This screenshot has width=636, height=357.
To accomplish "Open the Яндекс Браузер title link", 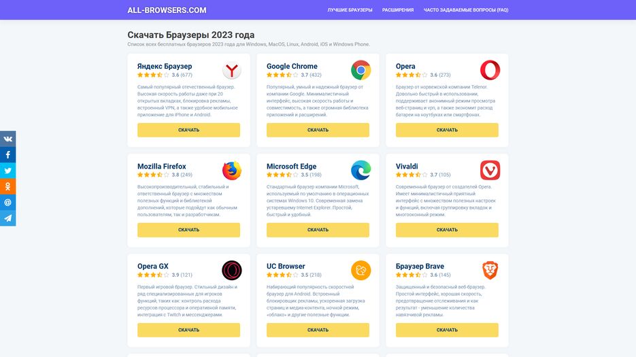I will [165, 66].
